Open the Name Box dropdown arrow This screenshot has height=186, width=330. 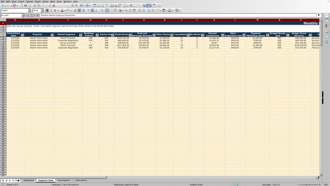pyautogui.click(x=23, y=15)
